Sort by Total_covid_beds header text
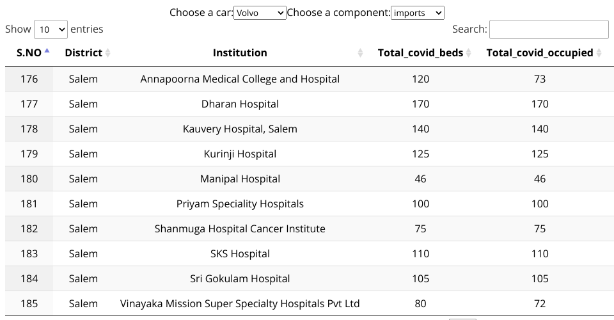Viewport: 614px width, 320px height. coord(420,53)
